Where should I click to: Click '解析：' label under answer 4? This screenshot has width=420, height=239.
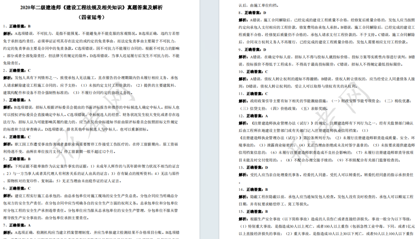pyautogui.click(x=8, y=144)
